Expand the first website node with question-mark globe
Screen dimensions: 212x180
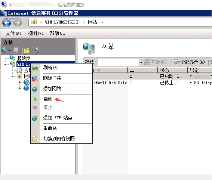pos(19,82)
